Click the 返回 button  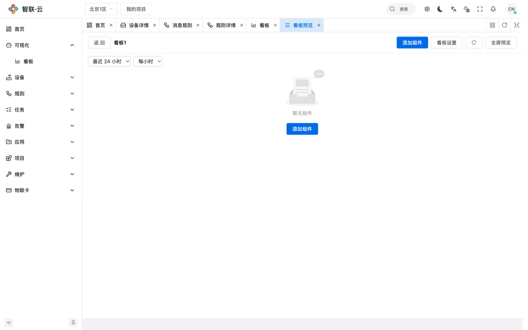[x=99, y=43]
